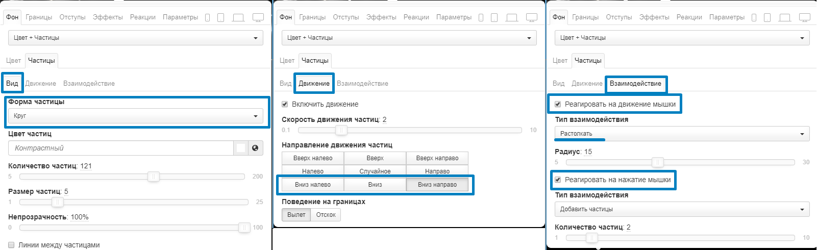The image size is (817, 250).
Task: Click the Контрастный color input field
Action: pyautogui.click(x=121, y=148)
